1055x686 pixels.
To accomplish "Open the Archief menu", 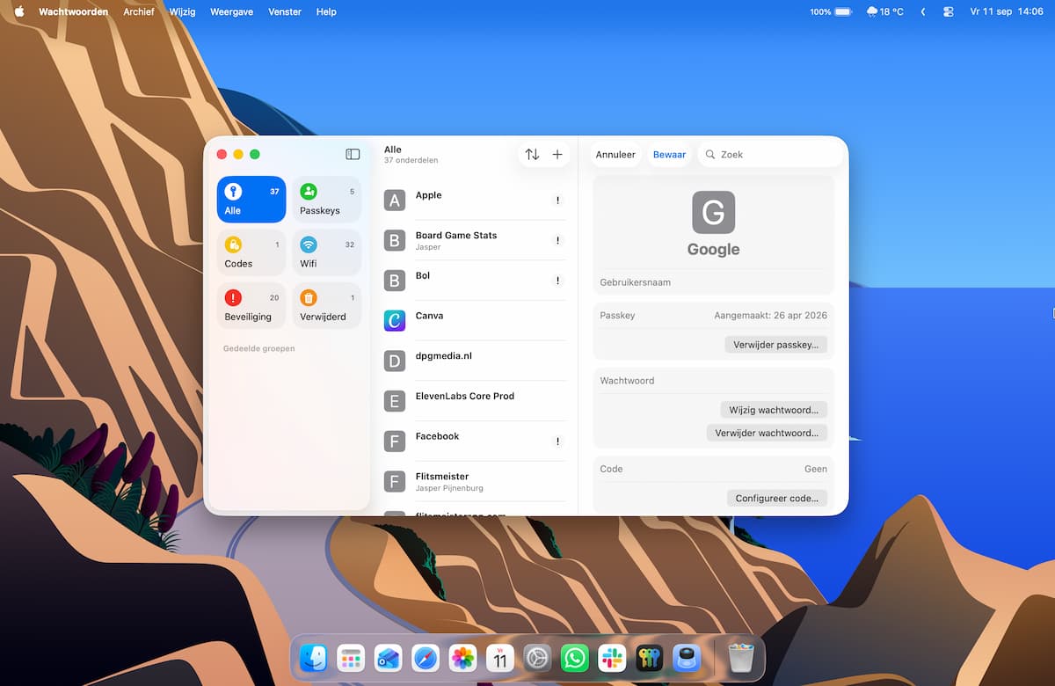I will (x=139, y=12).
